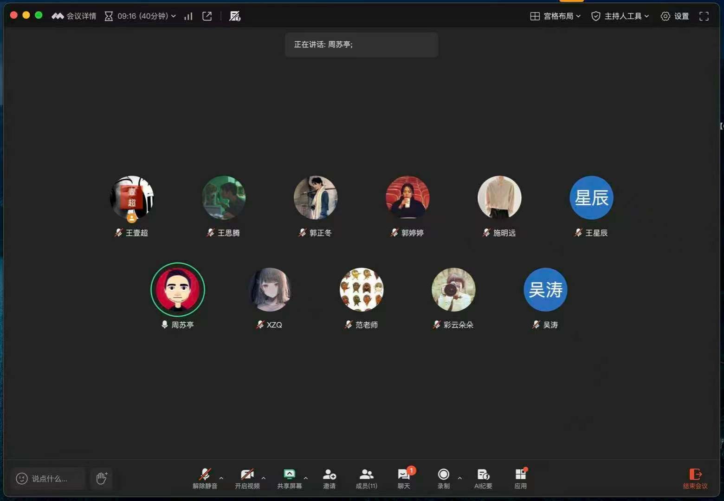
Task: Start screen sharing with 共享屏幕
Action: pyautogui.click(x=289, y=478)
